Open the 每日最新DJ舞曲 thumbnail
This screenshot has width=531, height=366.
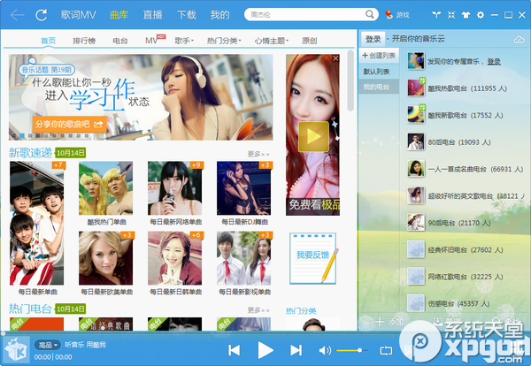pyautogui.click(x=244, y=188)
